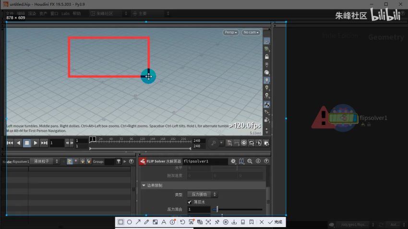408x229 pixels.
Task: Click magnifier search icon in parameter pane
Action: coord(250,161)
